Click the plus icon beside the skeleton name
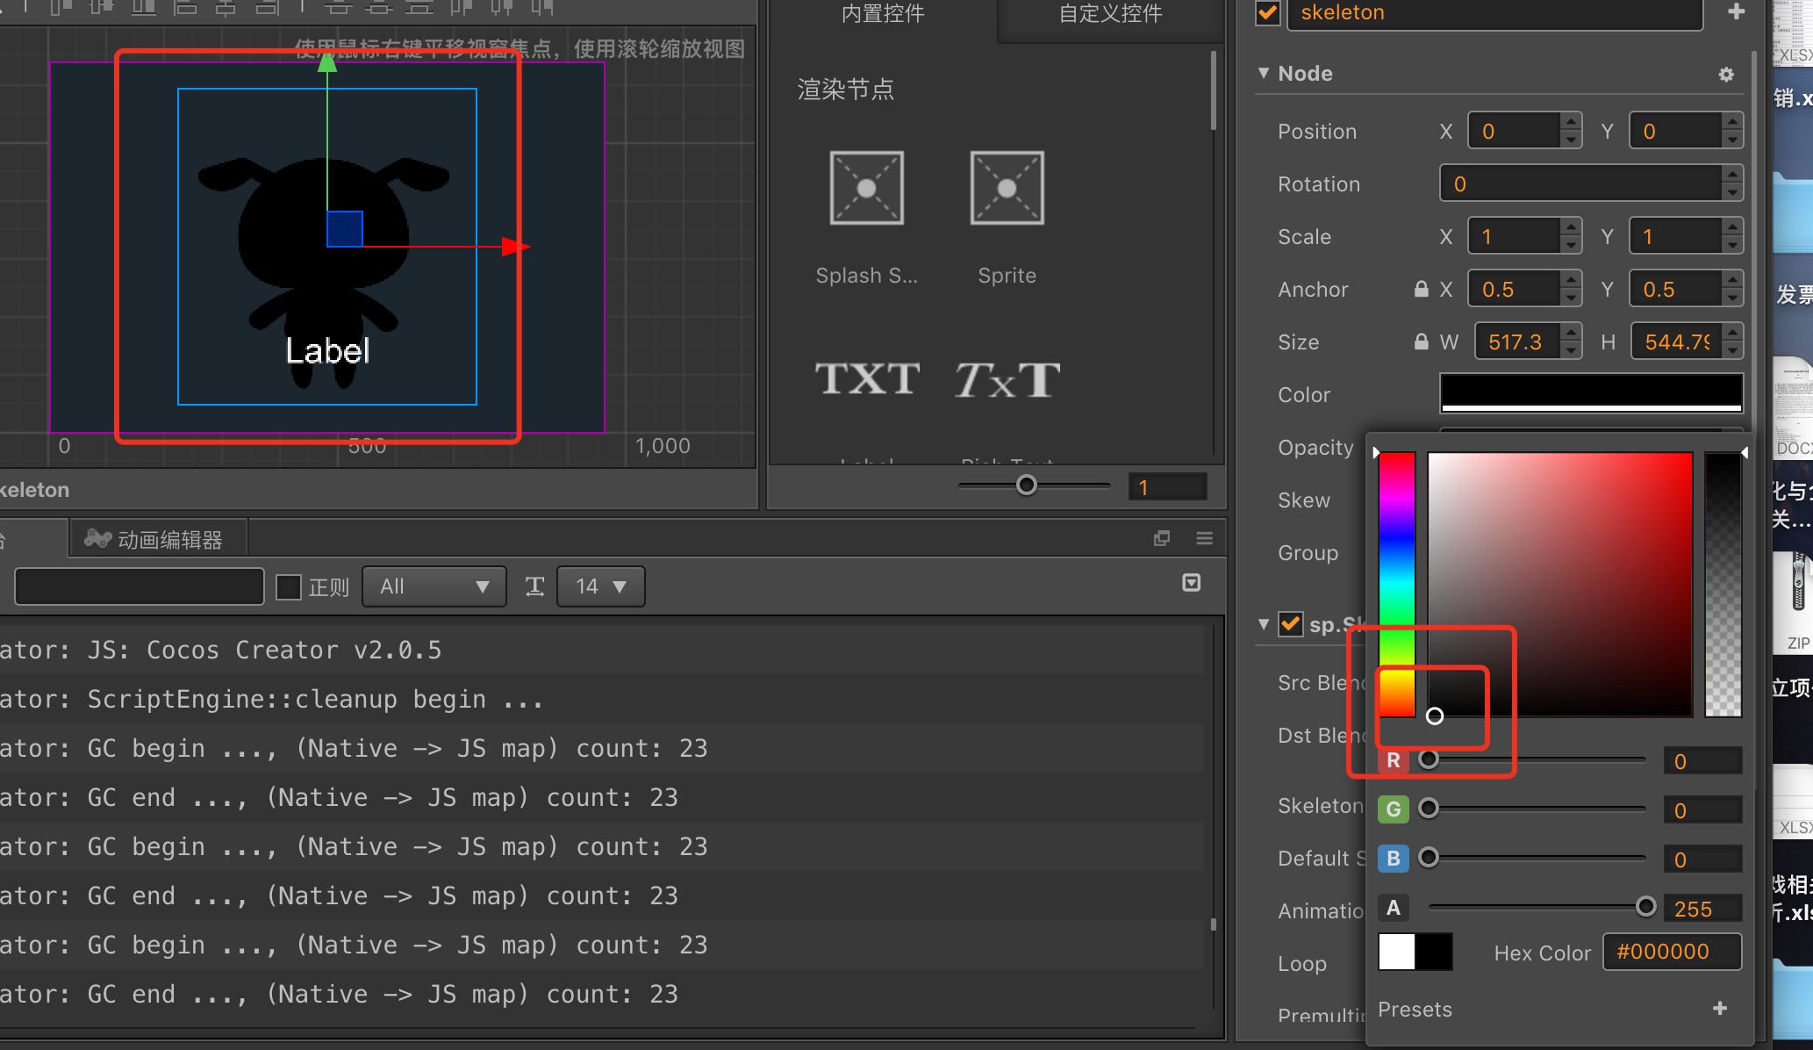Image resolution: width=1813 pixels, height=1050 pixels. pyautogui.click(x=1736, y=12)
